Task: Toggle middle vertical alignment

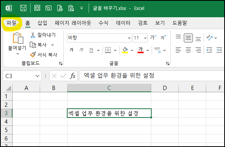Action: point(188,38)
